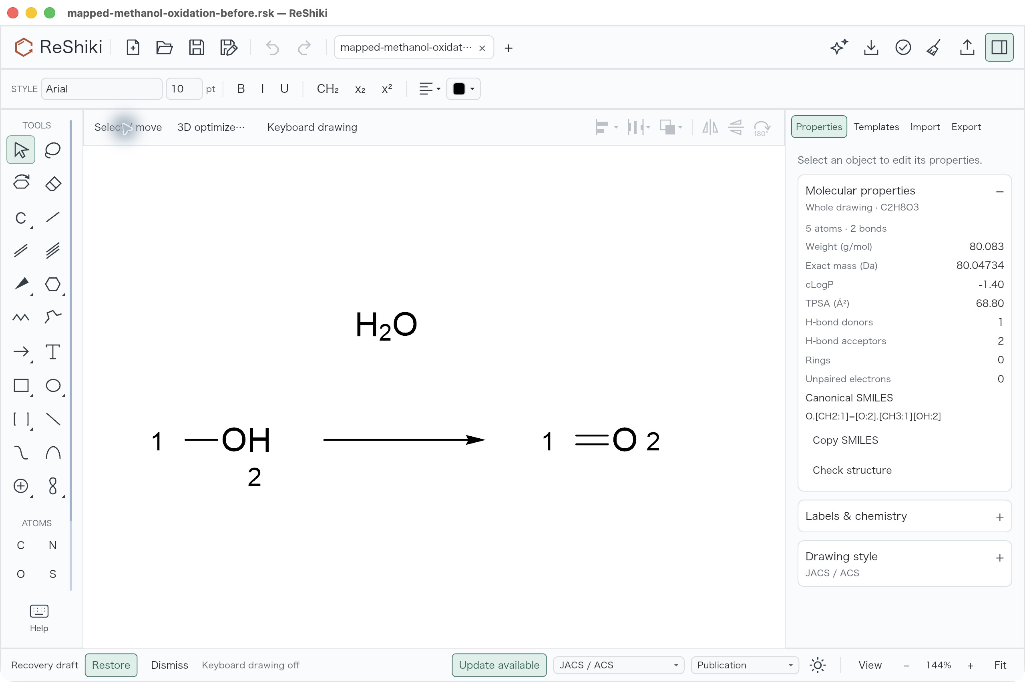Open the text color dropdown
This screenshot has width=1025, height=682.
[x=463, y=89]
